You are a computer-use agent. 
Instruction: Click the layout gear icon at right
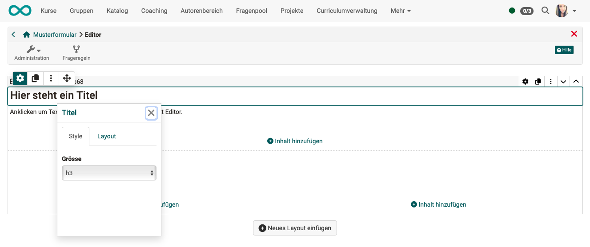[x=526, y=82]
